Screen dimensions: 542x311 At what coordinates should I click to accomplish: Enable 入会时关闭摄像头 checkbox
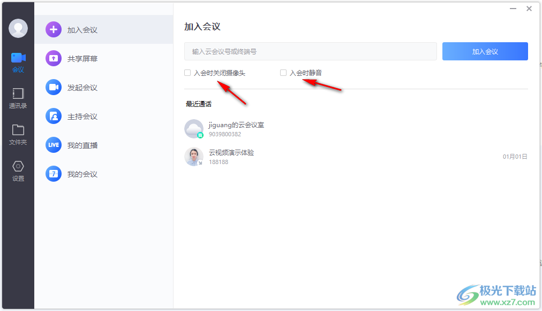187,73
